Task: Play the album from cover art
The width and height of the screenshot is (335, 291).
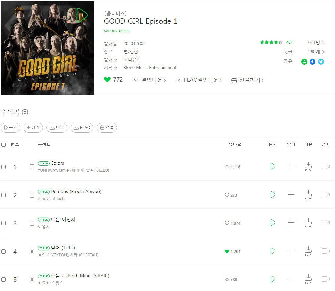Action: pos(82,15)
